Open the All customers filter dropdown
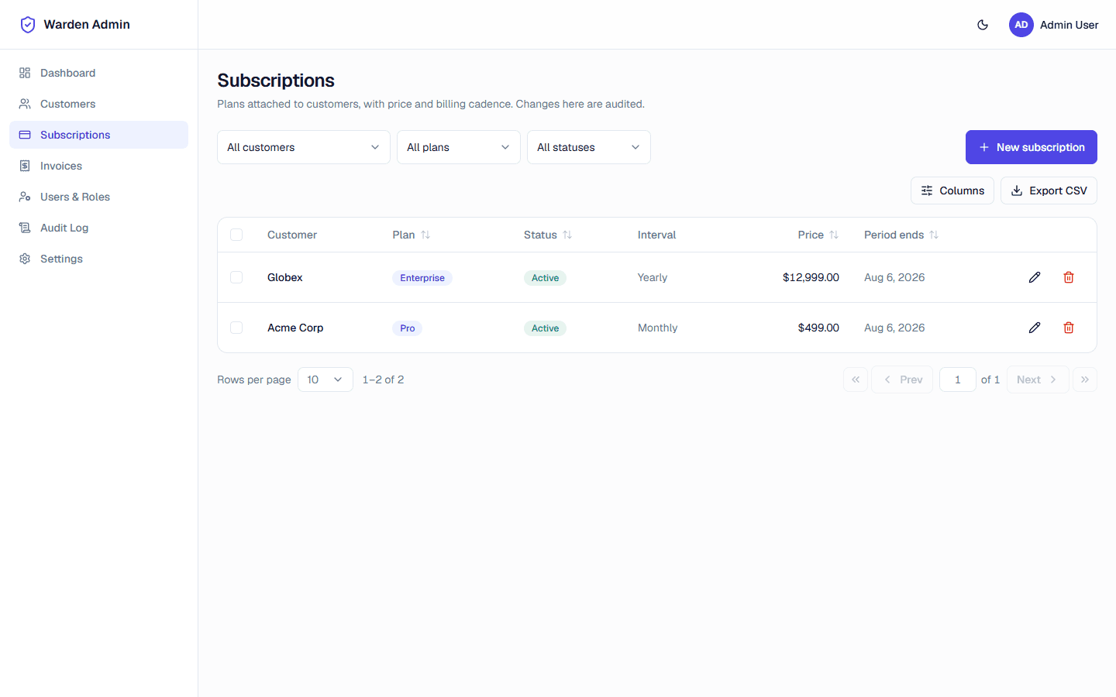This screenshot has height=697, width=1116. (x=304, y=147)
